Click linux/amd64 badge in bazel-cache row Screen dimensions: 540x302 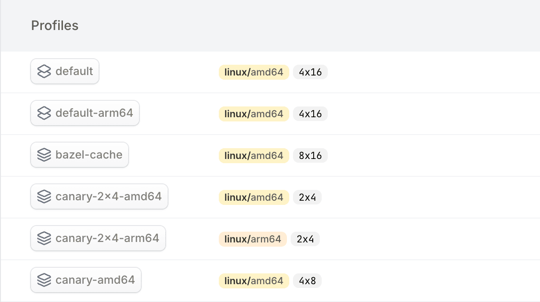pyautogui.click(x=254, y=156)
